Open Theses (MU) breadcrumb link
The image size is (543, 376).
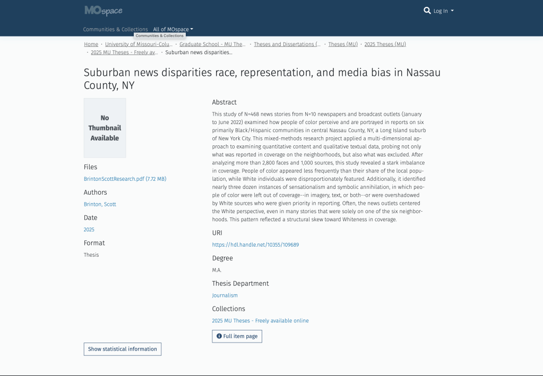point(343,45)
